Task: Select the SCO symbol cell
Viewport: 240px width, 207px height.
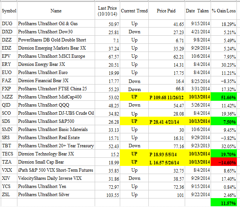Action: pos(9,113)
